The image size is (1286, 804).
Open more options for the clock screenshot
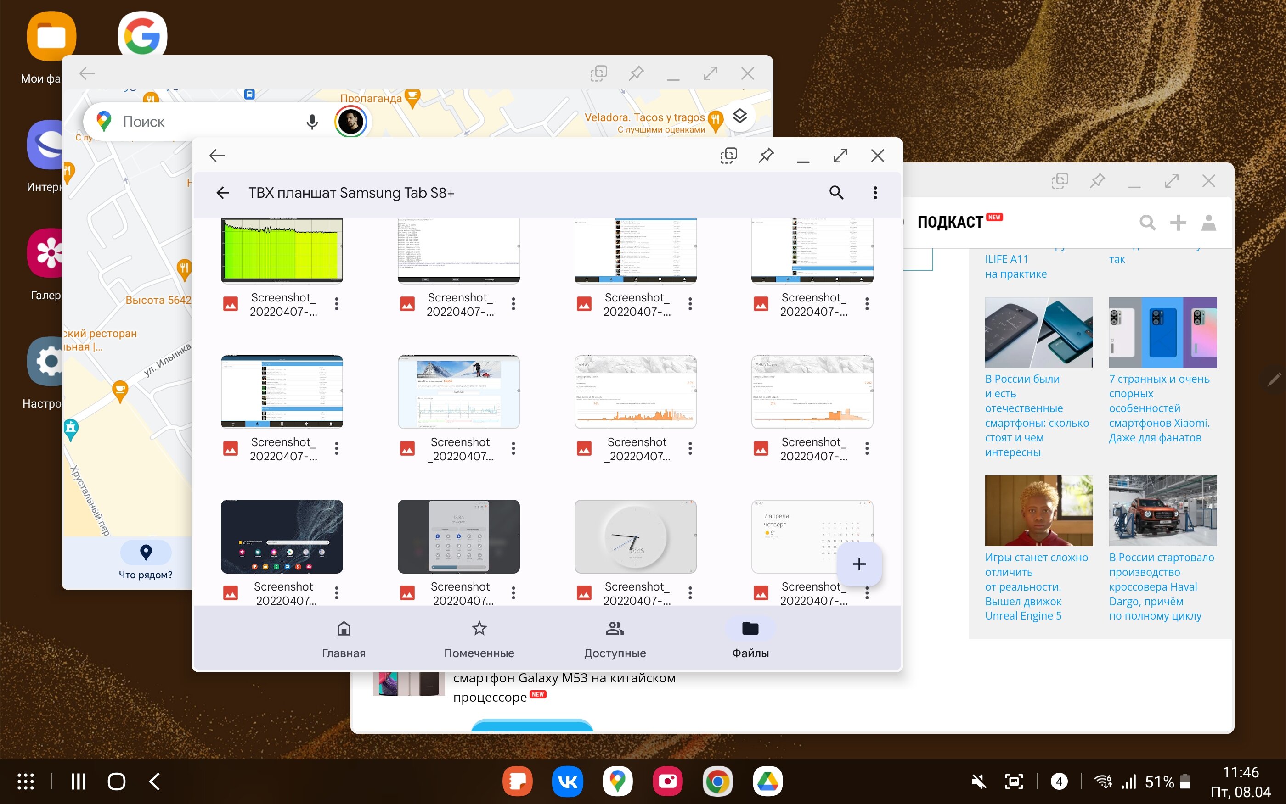point(690,593)
